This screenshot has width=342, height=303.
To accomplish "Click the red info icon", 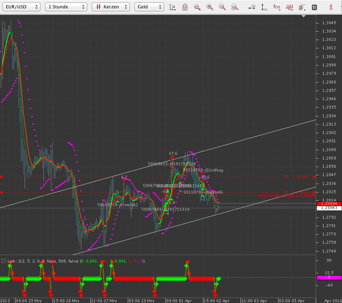I will coord(331,7).
